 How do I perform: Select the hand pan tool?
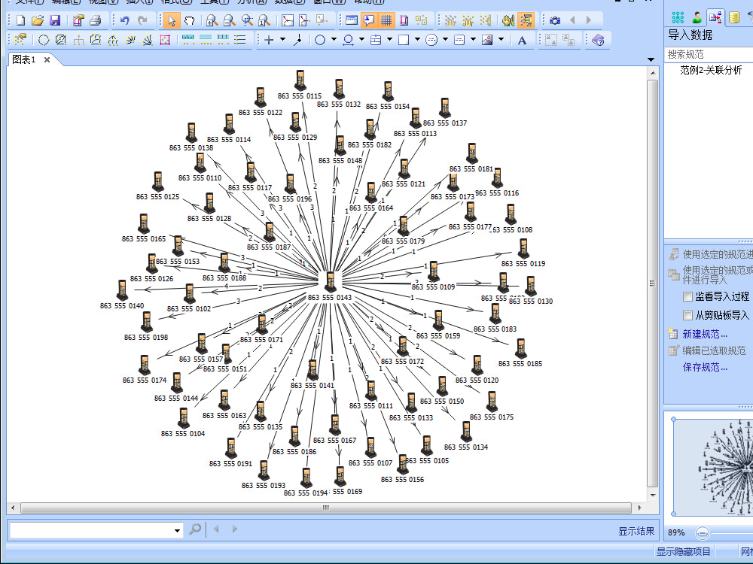click(x=189, y=20)
